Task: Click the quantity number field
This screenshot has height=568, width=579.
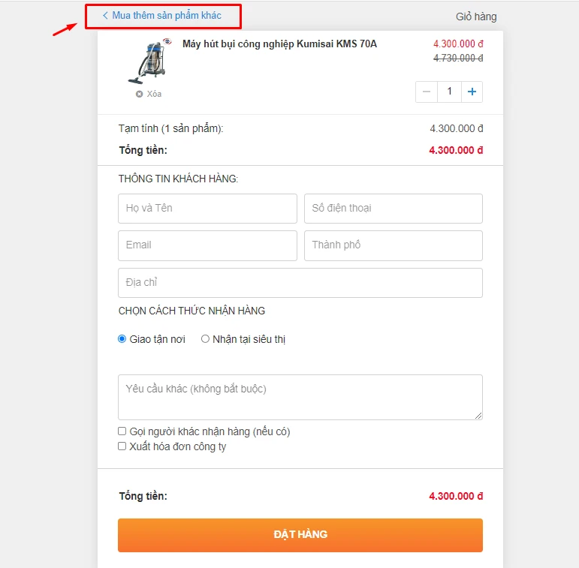Action: 449,92
